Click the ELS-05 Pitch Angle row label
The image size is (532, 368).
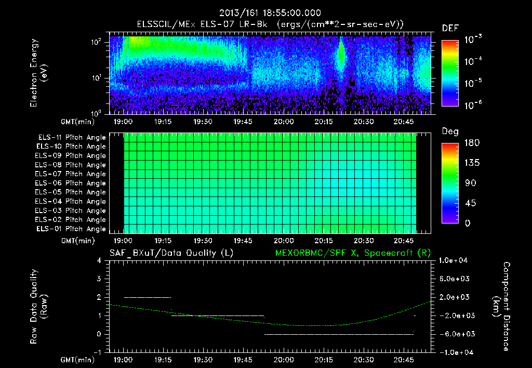pyautogui.click(x=71, y=192)
